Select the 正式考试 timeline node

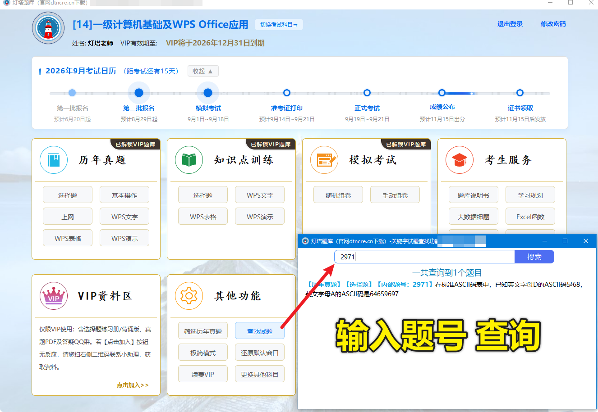(x=367, y=93)
